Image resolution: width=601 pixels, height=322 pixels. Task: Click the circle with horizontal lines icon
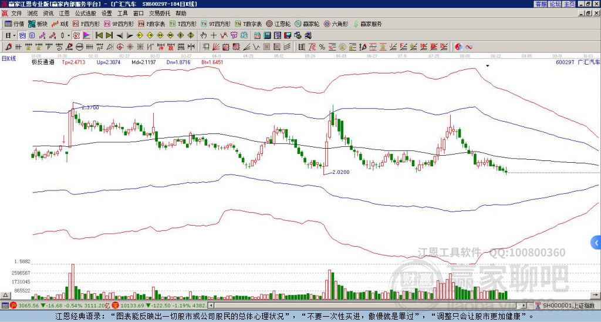[x=79, y=47]
